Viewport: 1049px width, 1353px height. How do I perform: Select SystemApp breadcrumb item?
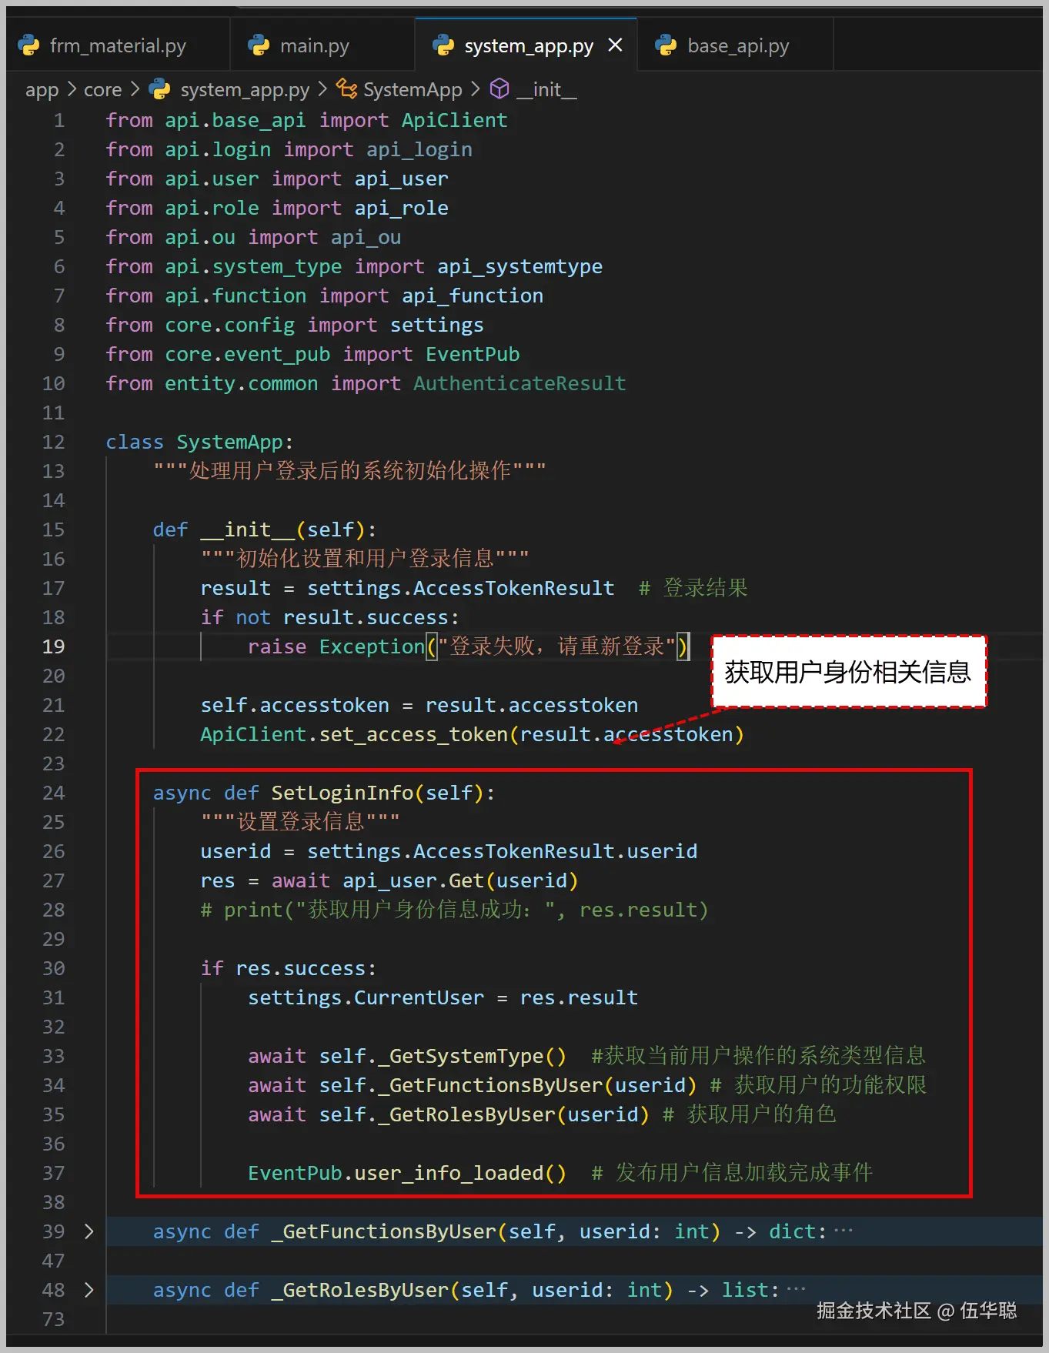(x=413, y=90)
